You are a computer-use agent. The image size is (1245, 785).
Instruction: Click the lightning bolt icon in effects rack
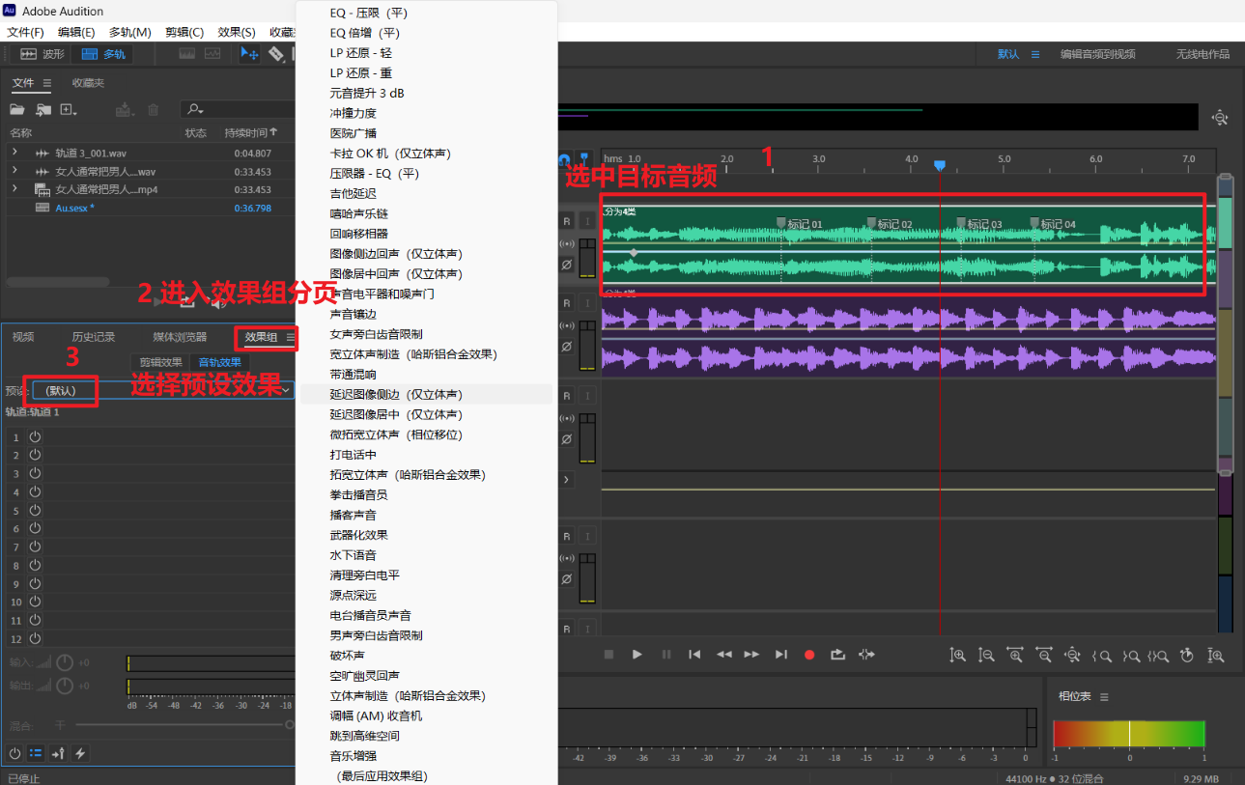80,753
